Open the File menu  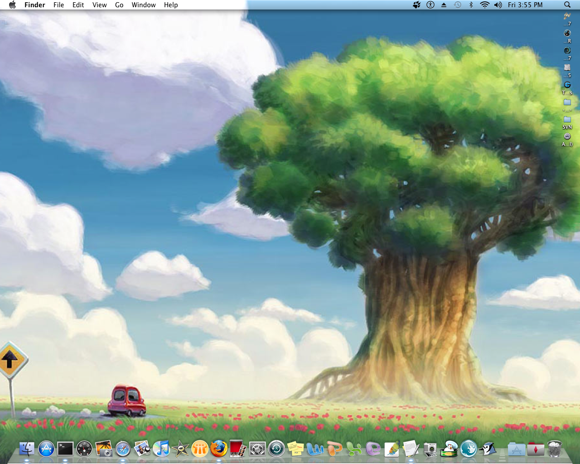[x=58, y=5]
